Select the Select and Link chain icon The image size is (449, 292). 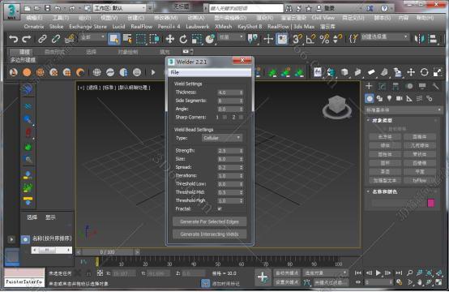click(x=42, y=39)
